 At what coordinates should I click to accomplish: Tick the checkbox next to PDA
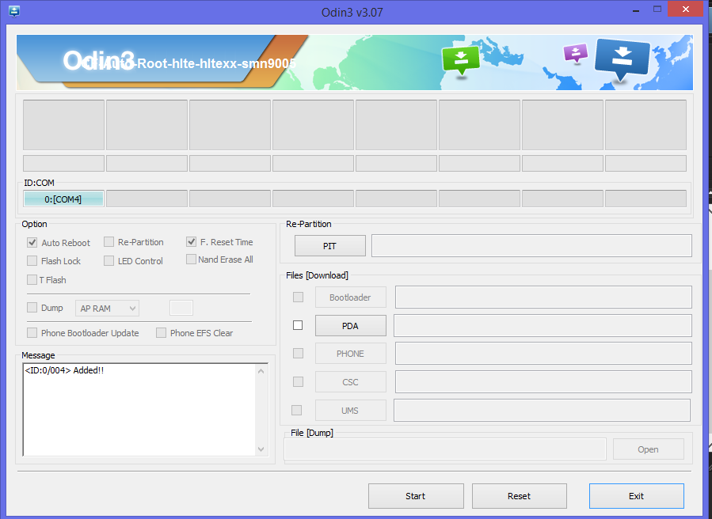[x=298, y=325]
